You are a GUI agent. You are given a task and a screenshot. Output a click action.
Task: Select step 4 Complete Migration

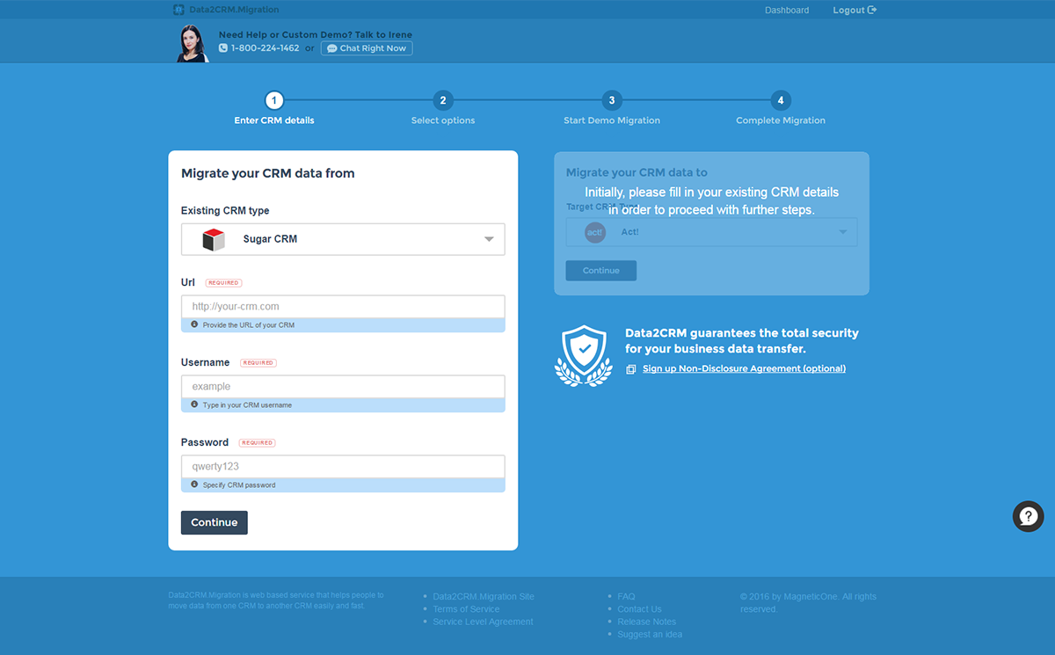pyautogui.click(x=780, y=100)
